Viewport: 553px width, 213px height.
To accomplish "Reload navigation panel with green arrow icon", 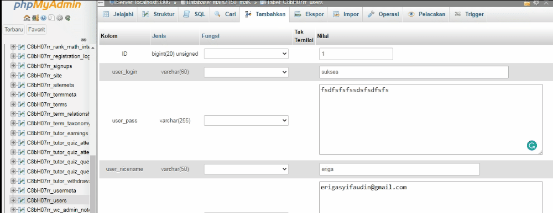I will tap(67, 18).
